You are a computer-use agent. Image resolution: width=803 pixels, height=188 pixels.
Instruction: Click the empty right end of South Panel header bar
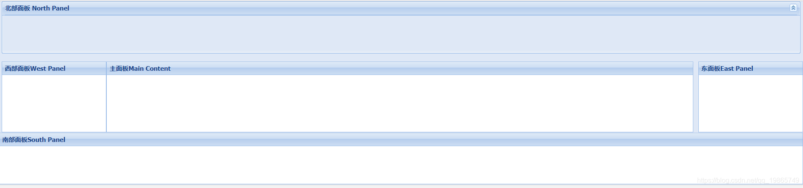click(712, 140)
